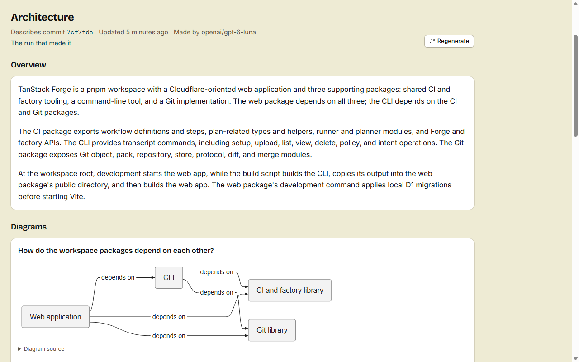Click the Architecture page heading
The width and height of the screenshot is (579, 362).
(43, 17)
